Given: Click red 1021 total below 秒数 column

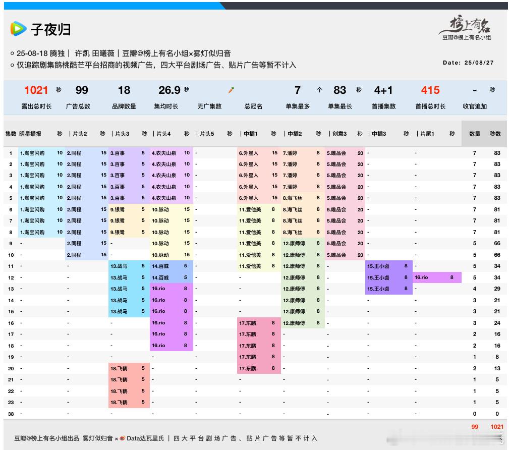Looking at the screenshot, I should [497, 427].
